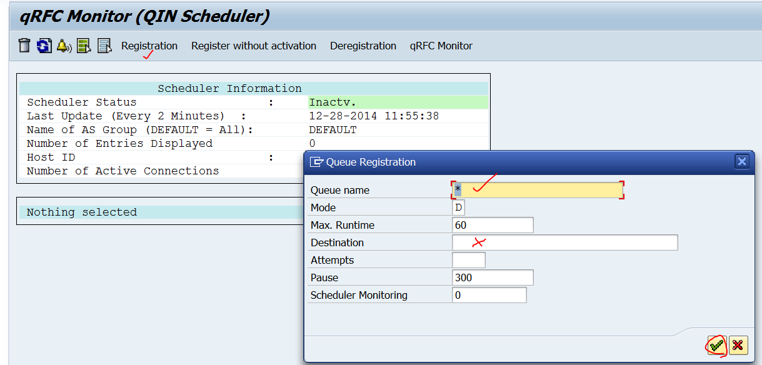Click the Refresh icon in the toolbar
The width and height of the screenshot is (762, 365).
(43, 45)
